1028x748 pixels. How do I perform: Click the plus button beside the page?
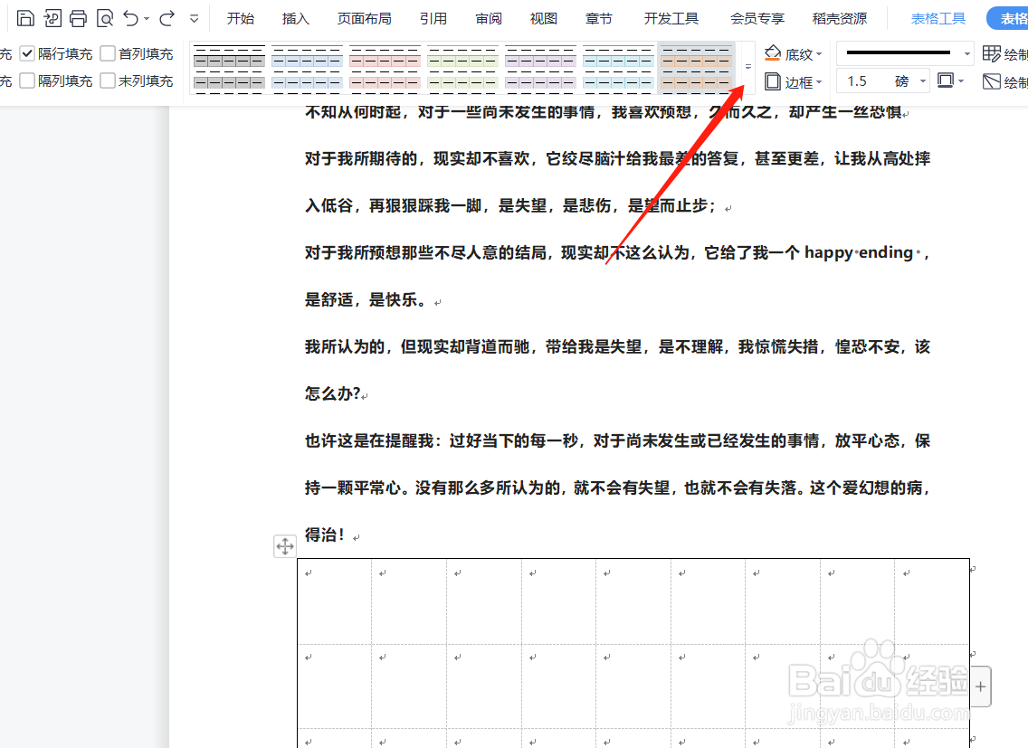(980, 686)
